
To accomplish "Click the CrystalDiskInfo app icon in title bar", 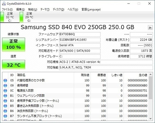I will point(4,4).
